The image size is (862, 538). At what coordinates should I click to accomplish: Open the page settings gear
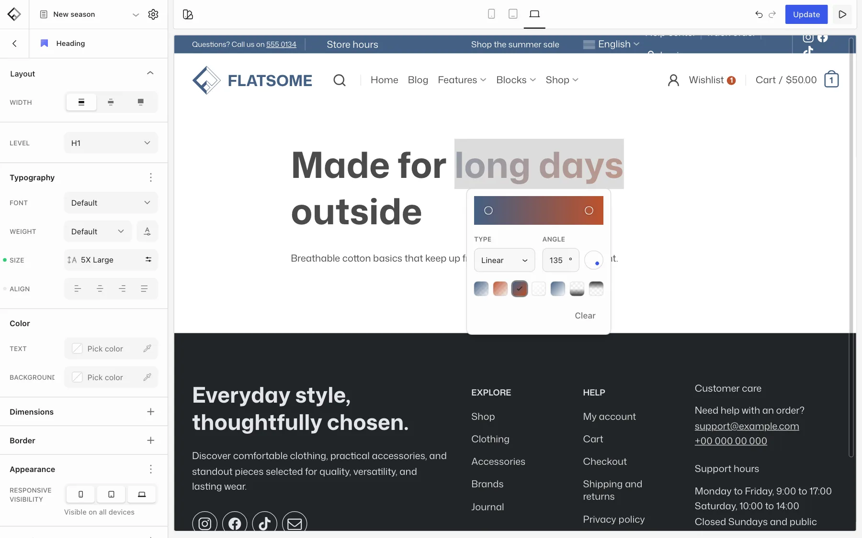153,14
